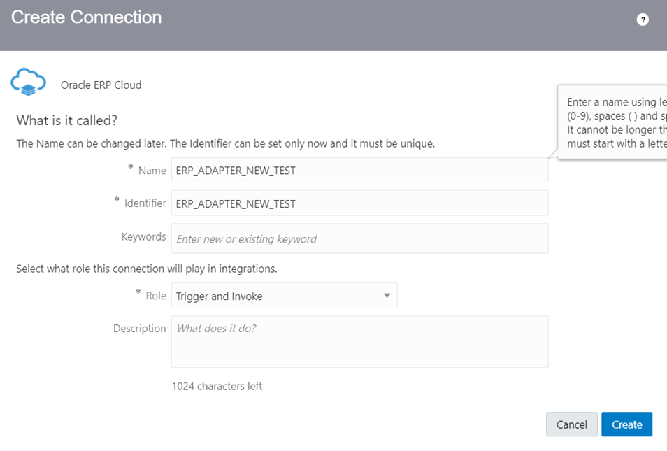Click the Keywords field label
667x451 pixels.
coord(144,236)
